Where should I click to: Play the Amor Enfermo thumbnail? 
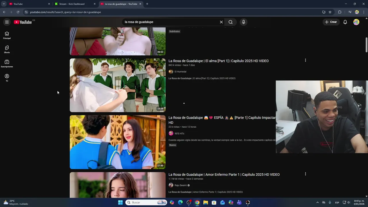(x=118, y=185)
